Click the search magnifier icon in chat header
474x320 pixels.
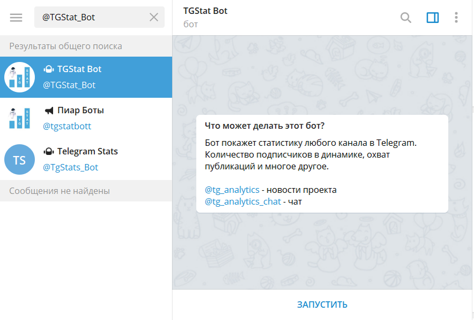coord(405,18)
